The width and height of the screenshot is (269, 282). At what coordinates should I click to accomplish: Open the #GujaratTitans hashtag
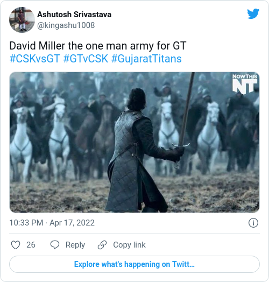[146, 59]
